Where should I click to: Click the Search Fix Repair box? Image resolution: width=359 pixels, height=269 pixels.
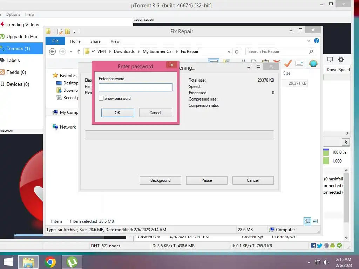pos(281,51)
